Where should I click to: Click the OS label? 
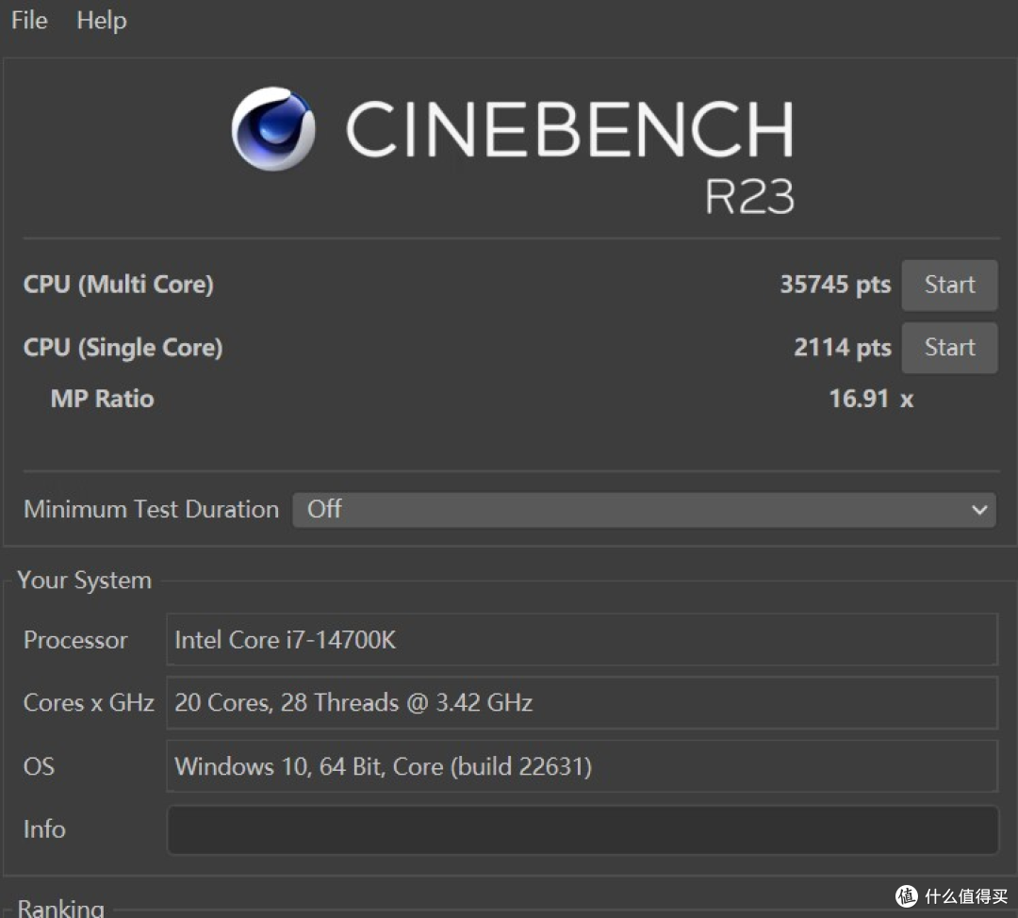[x=39, y=767]
